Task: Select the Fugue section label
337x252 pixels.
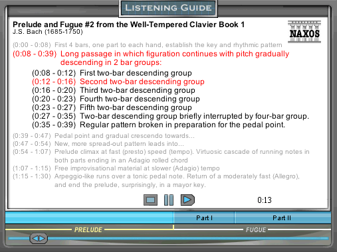Action: tap(256, 230)
